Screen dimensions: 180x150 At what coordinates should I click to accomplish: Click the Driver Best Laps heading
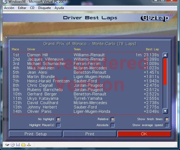point(90,18)
